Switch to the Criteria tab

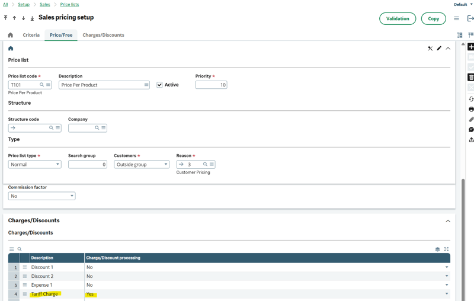31,36
